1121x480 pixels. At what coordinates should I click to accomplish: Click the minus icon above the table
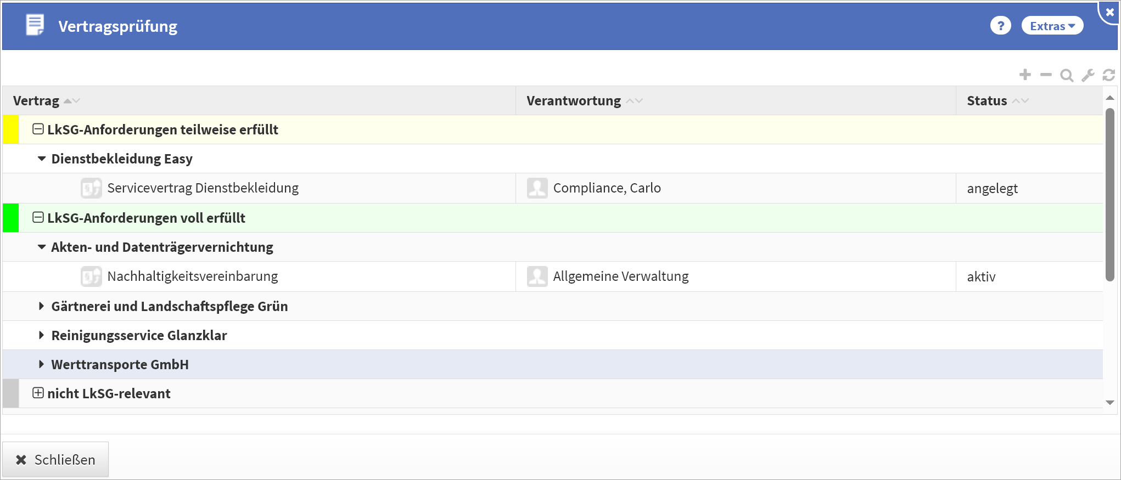pos(1046,75)
